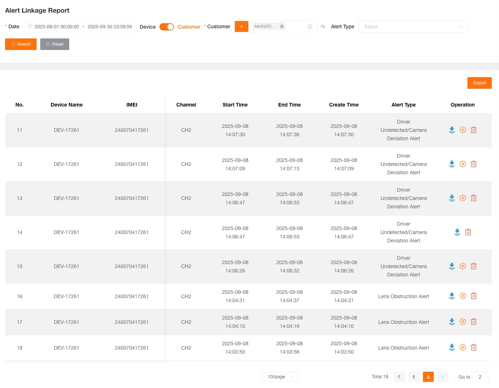Click the swap filter arrows icon
Viewport: 499px width, 388px height.
[323, 26]
